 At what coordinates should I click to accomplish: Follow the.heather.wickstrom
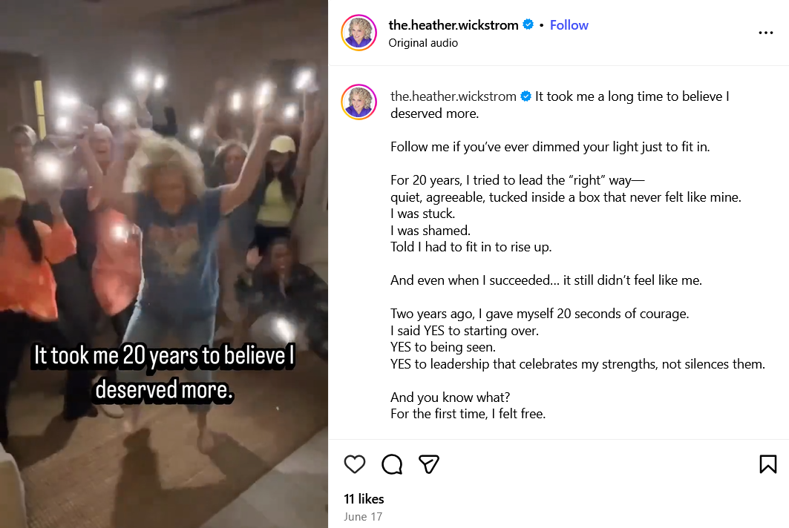click(x=569, y=24)
